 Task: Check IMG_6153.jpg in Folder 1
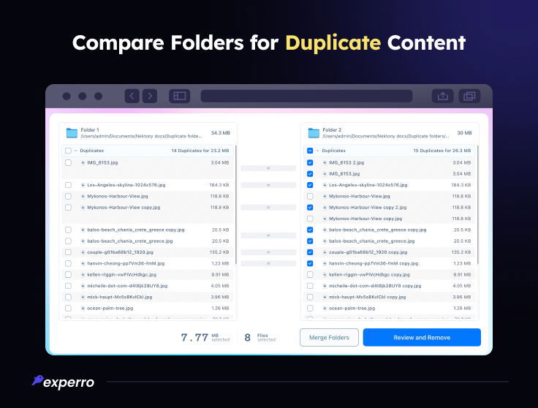[x=68, y=162]
